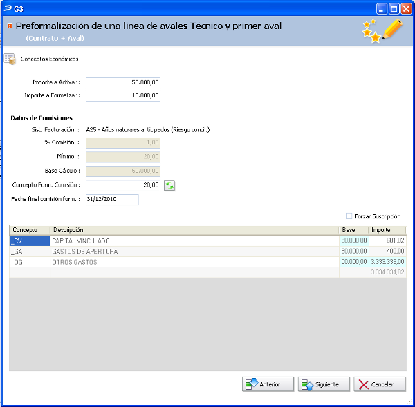The width and height of the screenshot is (415, 407).
Task: Click the A25 - Años naturales anticipados text
Action: point(148,130)
